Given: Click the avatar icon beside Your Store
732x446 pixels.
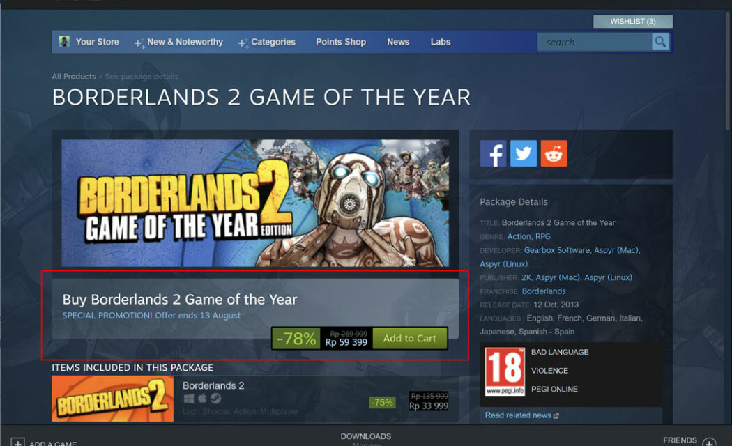Looking at the screenshot, I should [64, 42].
